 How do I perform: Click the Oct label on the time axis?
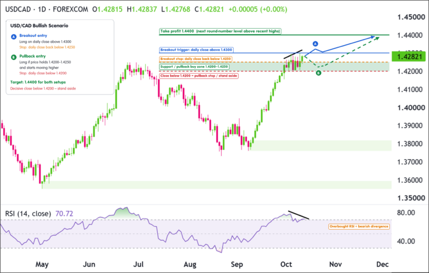[x=286, y=264]
